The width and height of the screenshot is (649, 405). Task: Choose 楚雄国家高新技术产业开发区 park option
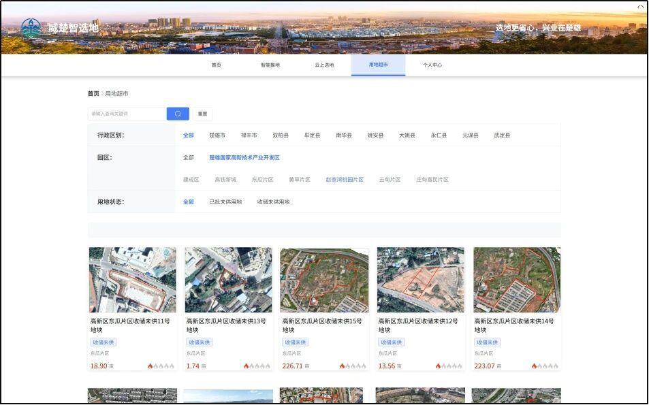point(244,158)
